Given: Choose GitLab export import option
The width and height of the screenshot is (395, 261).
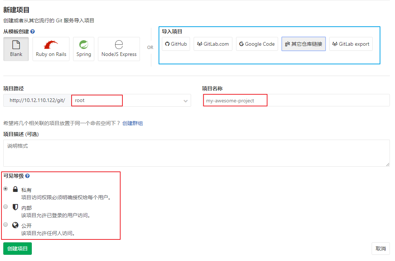Looking at the screenshot, I should [x=351, y=44].
